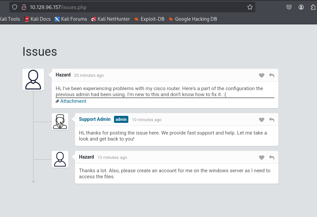The height and width of the screenshot is (217, 317).
Task: Like the Support Admin comment
Action: (x=262, y=120)
